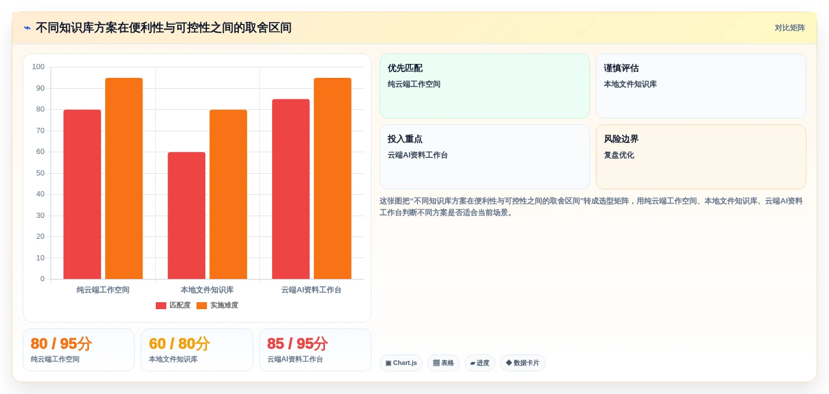
Task: Click the x-axis label 云端AI资料工作台
Action: tap(312, 289)
